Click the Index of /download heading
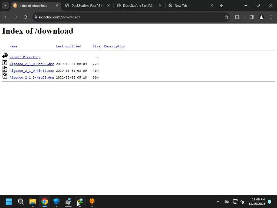Viewport: 277px width, 208px height. [x=38, y=31]
